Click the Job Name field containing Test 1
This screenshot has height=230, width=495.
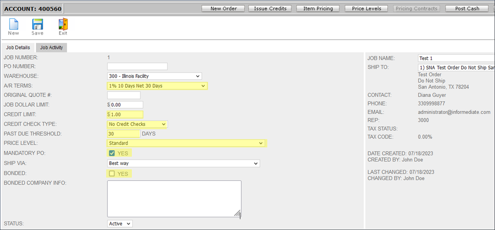[x=456, y=58]
